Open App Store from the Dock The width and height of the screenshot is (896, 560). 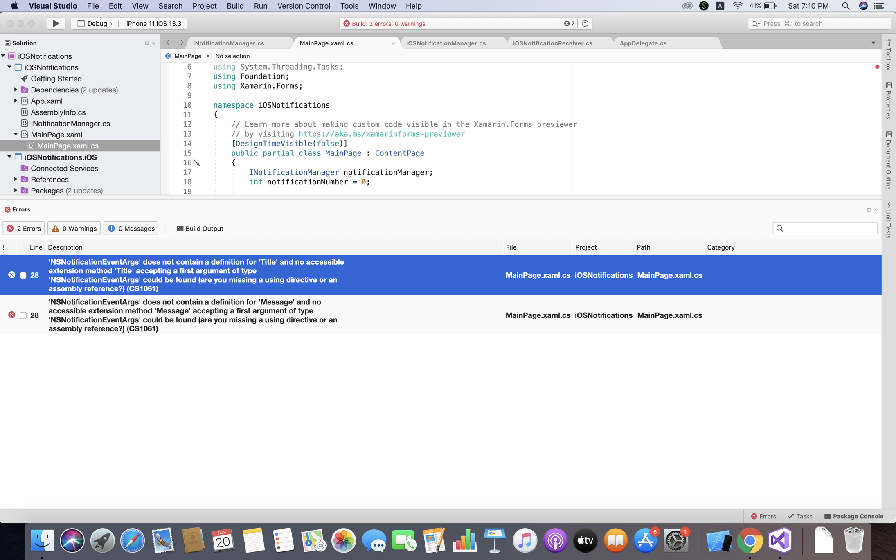646,540
